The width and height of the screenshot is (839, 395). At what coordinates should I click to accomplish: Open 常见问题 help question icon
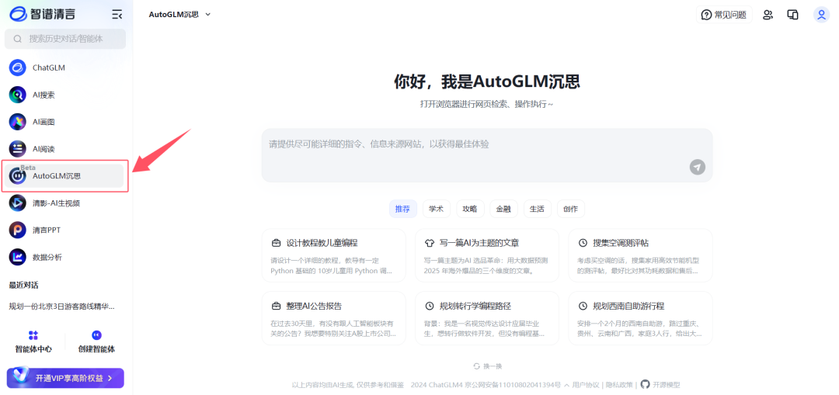point(707,15)
